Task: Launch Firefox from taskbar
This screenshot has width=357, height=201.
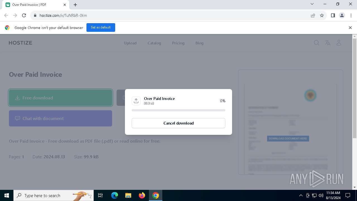Action: click(x=142, y=195)
